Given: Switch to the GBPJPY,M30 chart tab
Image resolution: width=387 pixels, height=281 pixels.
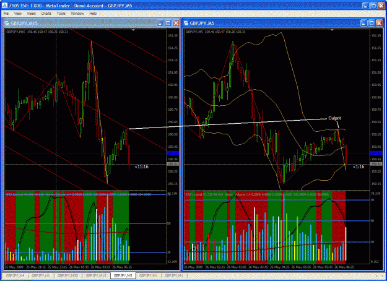Looking at the screenshot, I should point(67,275).
